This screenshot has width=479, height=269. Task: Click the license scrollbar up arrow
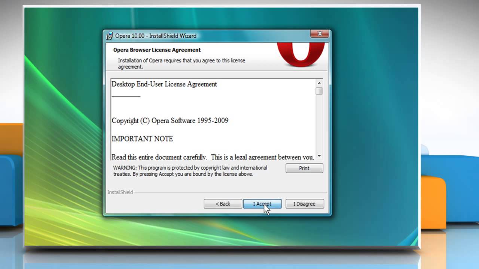pyautogui.click(x=319, y=83)
